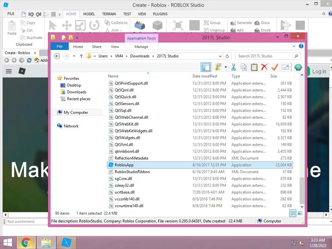Open Explorer Help question mark icon

click(301, 46)
